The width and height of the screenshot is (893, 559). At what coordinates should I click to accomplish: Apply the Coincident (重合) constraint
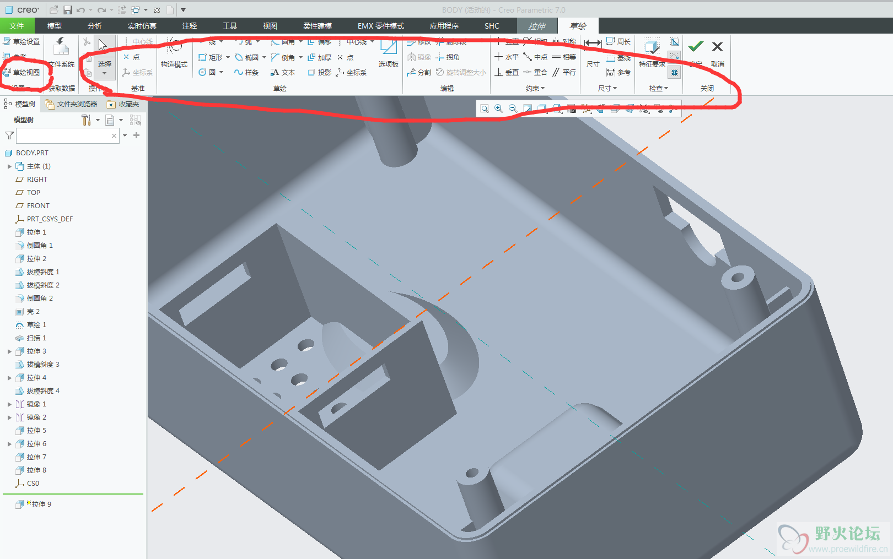535,72
